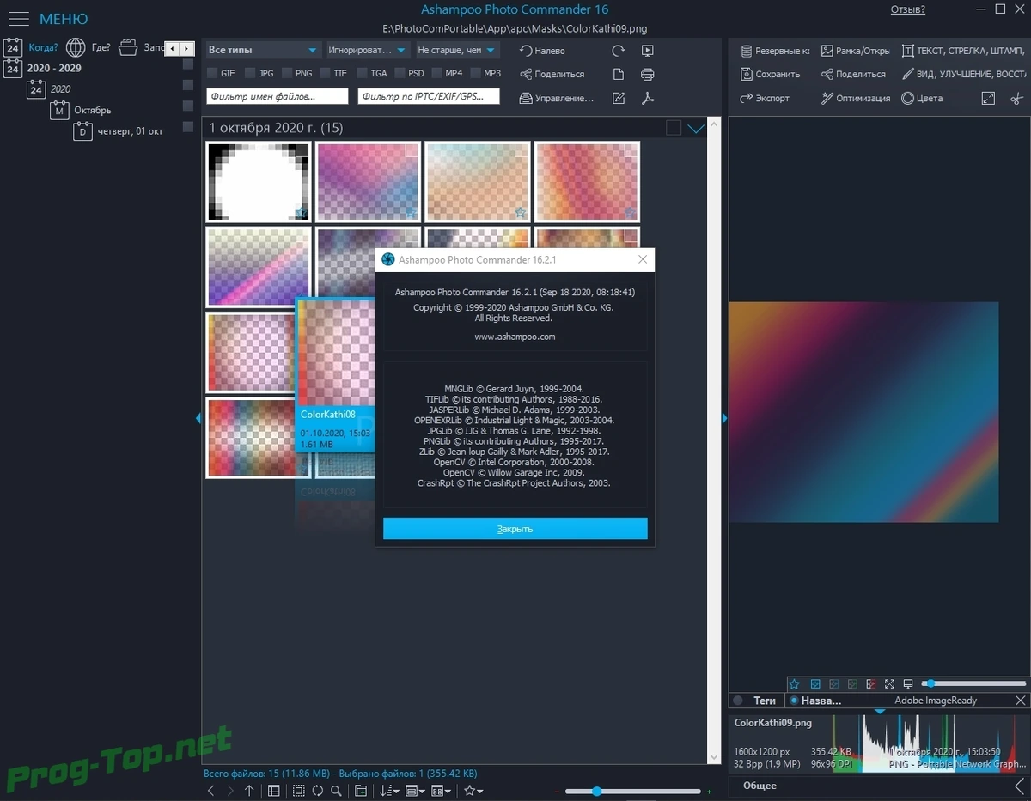Click the Отзыв? link
The width and height of the screenshot is (1031, 801).
click(907, 9)
